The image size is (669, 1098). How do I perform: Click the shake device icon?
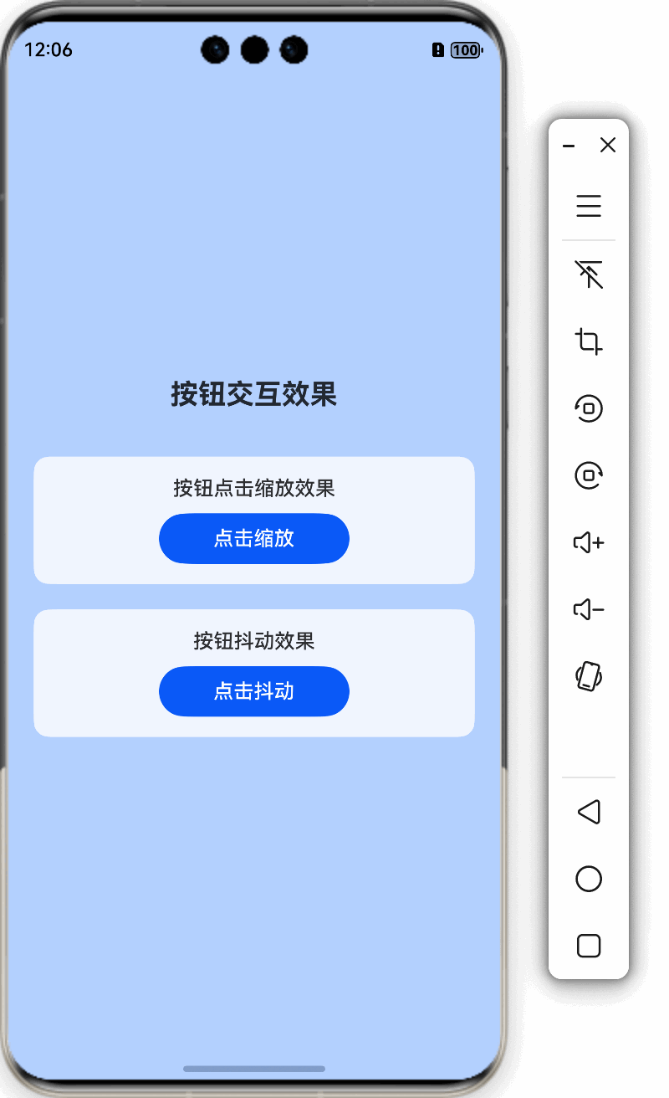click(x=589, y=676)
